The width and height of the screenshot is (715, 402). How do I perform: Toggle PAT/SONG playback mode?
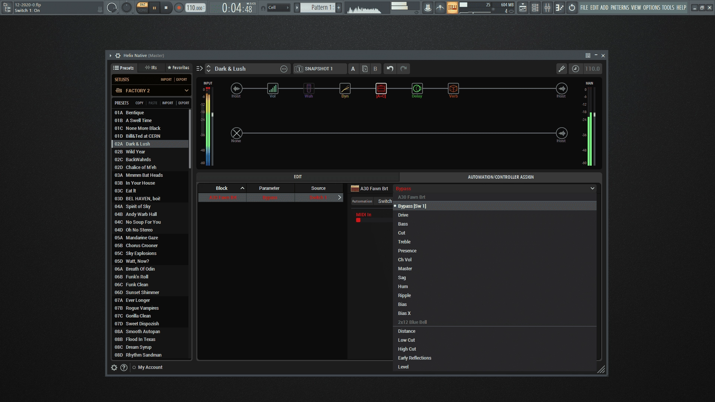tap(142, 7)
